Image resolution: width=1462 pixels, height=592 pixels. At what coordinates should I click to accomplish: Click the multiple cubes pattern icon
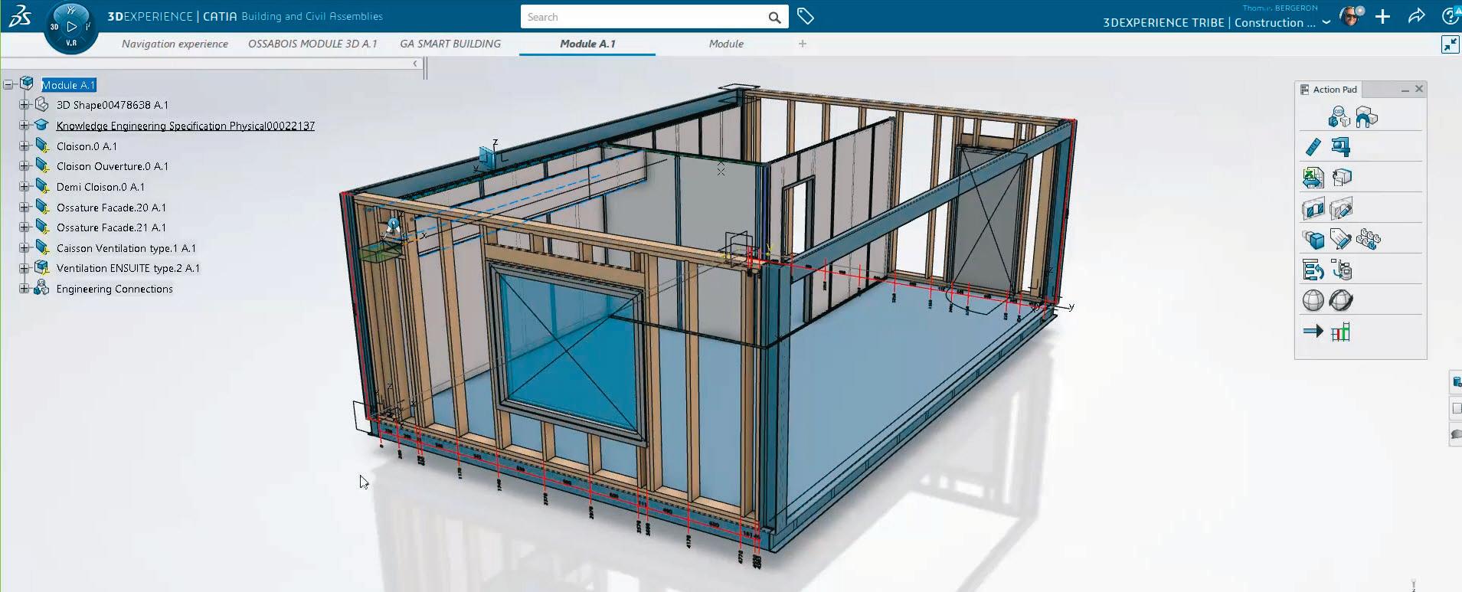1368,240
